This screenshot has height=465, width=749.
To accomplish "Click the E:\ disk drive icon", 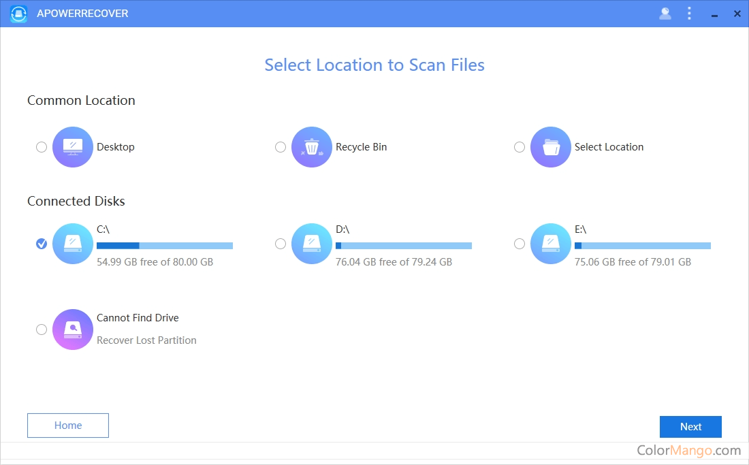I will point(551,244).
